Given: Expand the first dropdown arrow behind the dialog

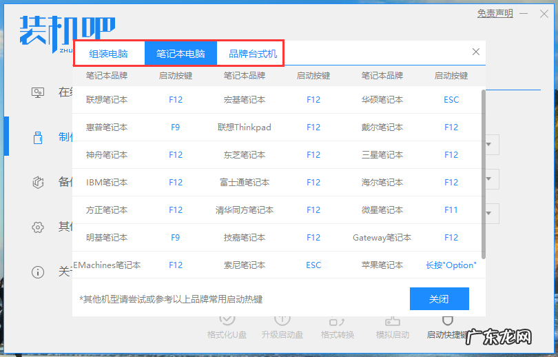Looking at the screenshot, I should pos(489,145).
